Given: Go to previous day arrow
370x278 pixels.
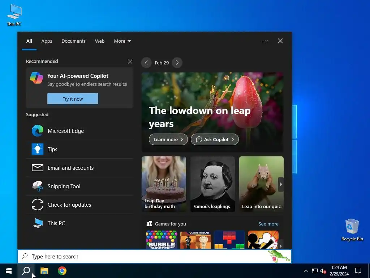Looking at the screenshot, I should (146, 63).
